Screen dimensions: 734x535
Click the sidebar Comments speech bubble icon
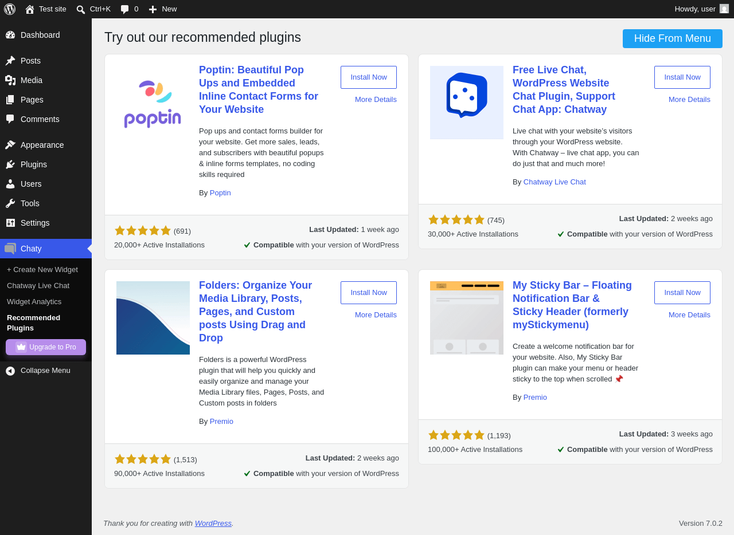point(10,119)
